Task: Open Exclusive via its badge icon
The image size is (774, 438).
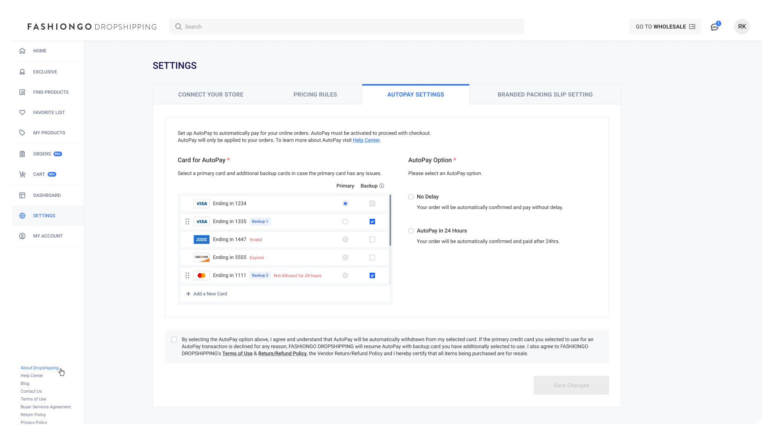Action: pyautogui.click(x=22, y=72)
